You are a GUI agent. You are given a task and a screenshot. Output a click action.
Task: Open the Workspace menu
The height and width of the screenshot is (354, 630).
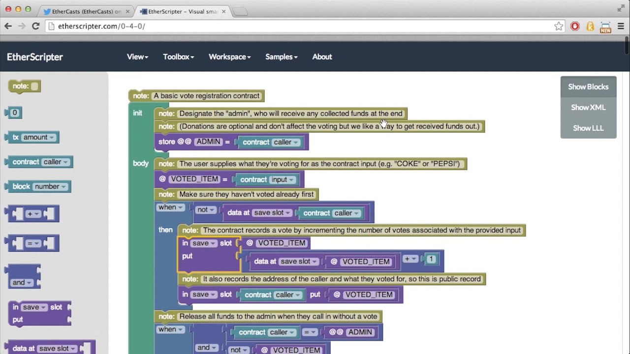click(229, 57)
